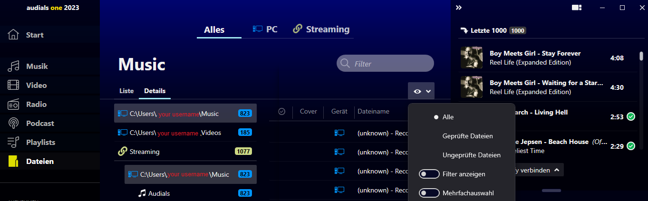Select the Beach House track

(547, 146)
